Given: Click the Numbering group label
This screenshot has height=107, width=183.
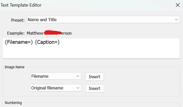Looking at the screenshot, I should pyautogui.click(x=13, y=103).
